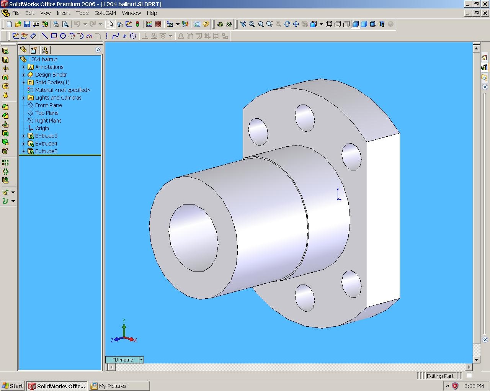Open the Print Preview icon
Viewport: 490px width, 391px height.
[65, 24]
